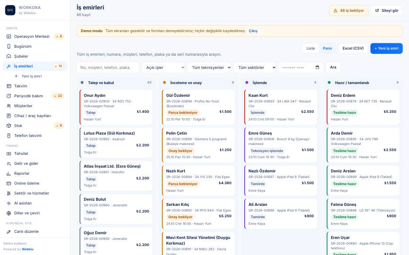Image resolution: width=409 pixels, height=255 pixels.
Task: Click the Takvim calendar icon
Action: click(9, 86)
